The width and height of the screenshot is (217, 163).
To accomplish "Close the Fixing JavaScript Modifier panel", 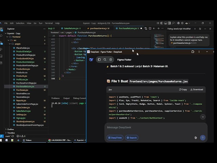I will click(210, 29).
